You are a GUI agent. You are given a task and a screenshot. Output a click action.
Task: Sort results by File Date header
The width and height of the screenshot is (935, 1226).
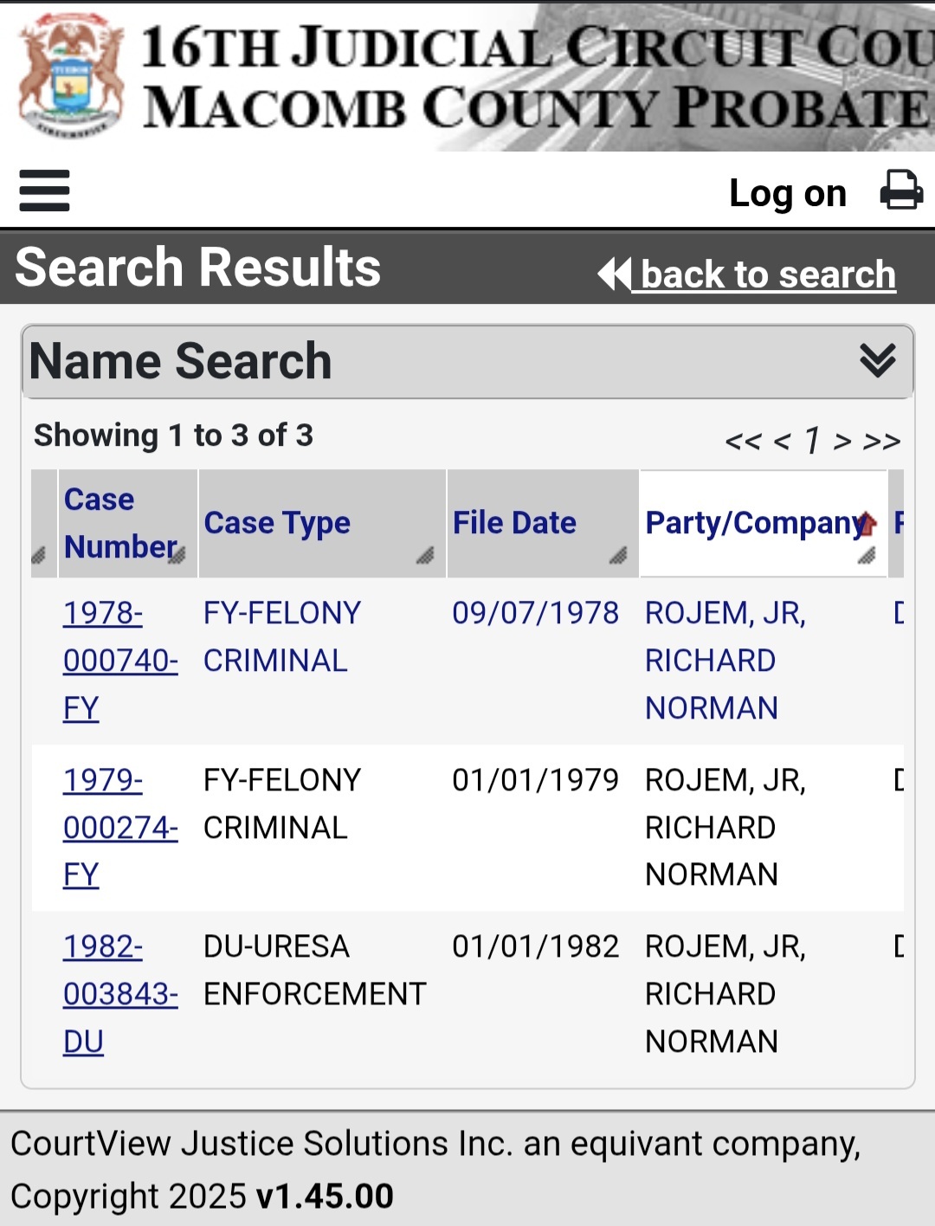click(514, 523)
